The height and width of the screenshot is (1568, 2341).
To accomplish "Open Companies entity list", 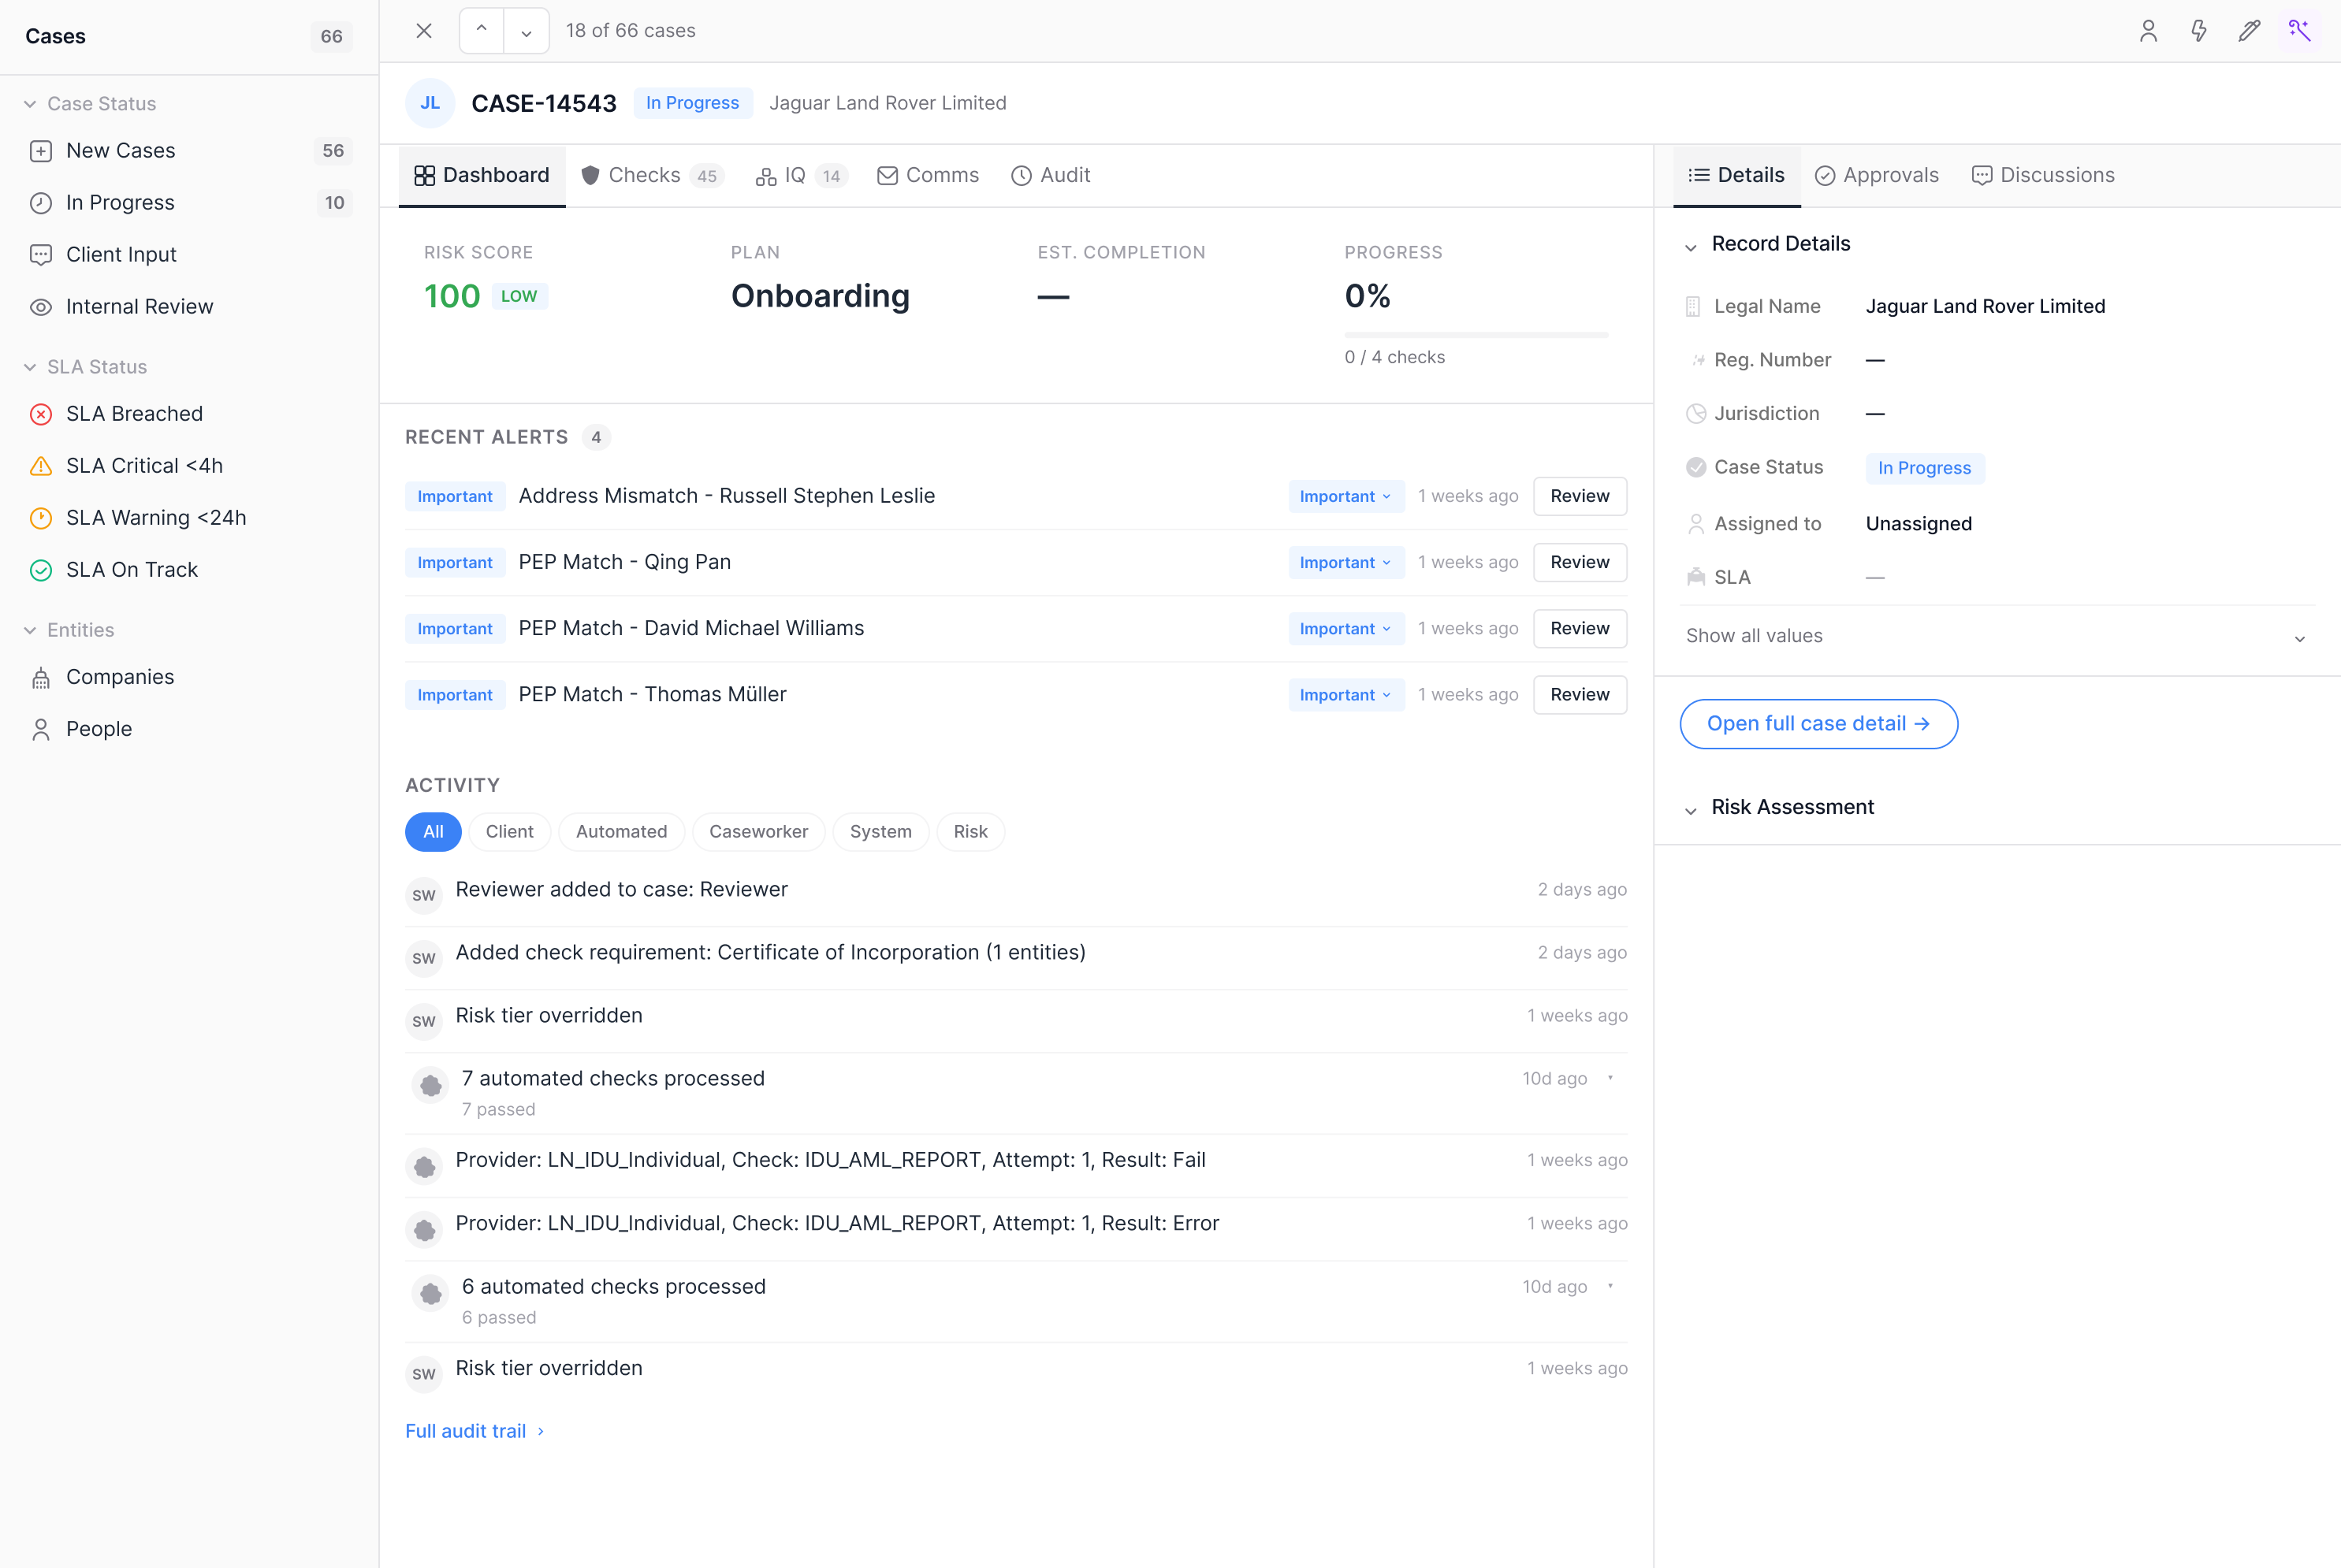I will pyautogui.click(x=120, y=677).
